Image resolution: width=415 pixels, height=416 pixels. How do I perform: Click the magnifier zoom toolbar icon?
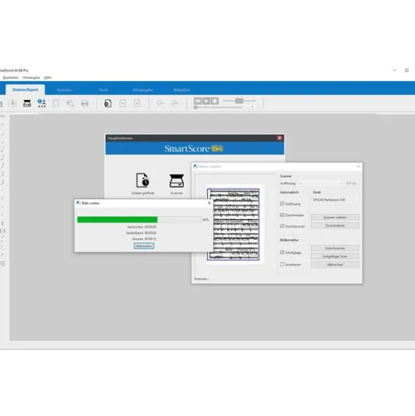point(70,103)
